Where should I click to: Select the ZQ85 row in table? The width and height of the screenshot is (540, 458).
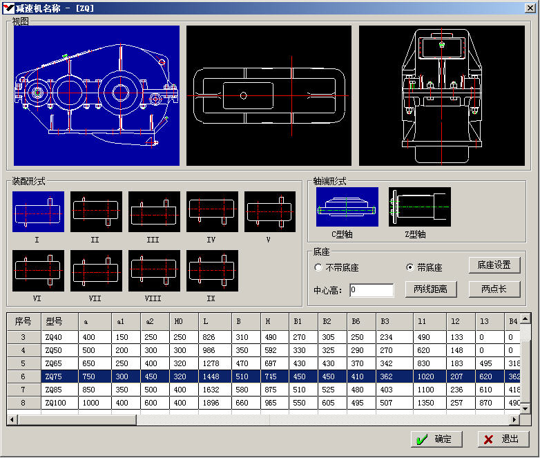coord(54,390)
